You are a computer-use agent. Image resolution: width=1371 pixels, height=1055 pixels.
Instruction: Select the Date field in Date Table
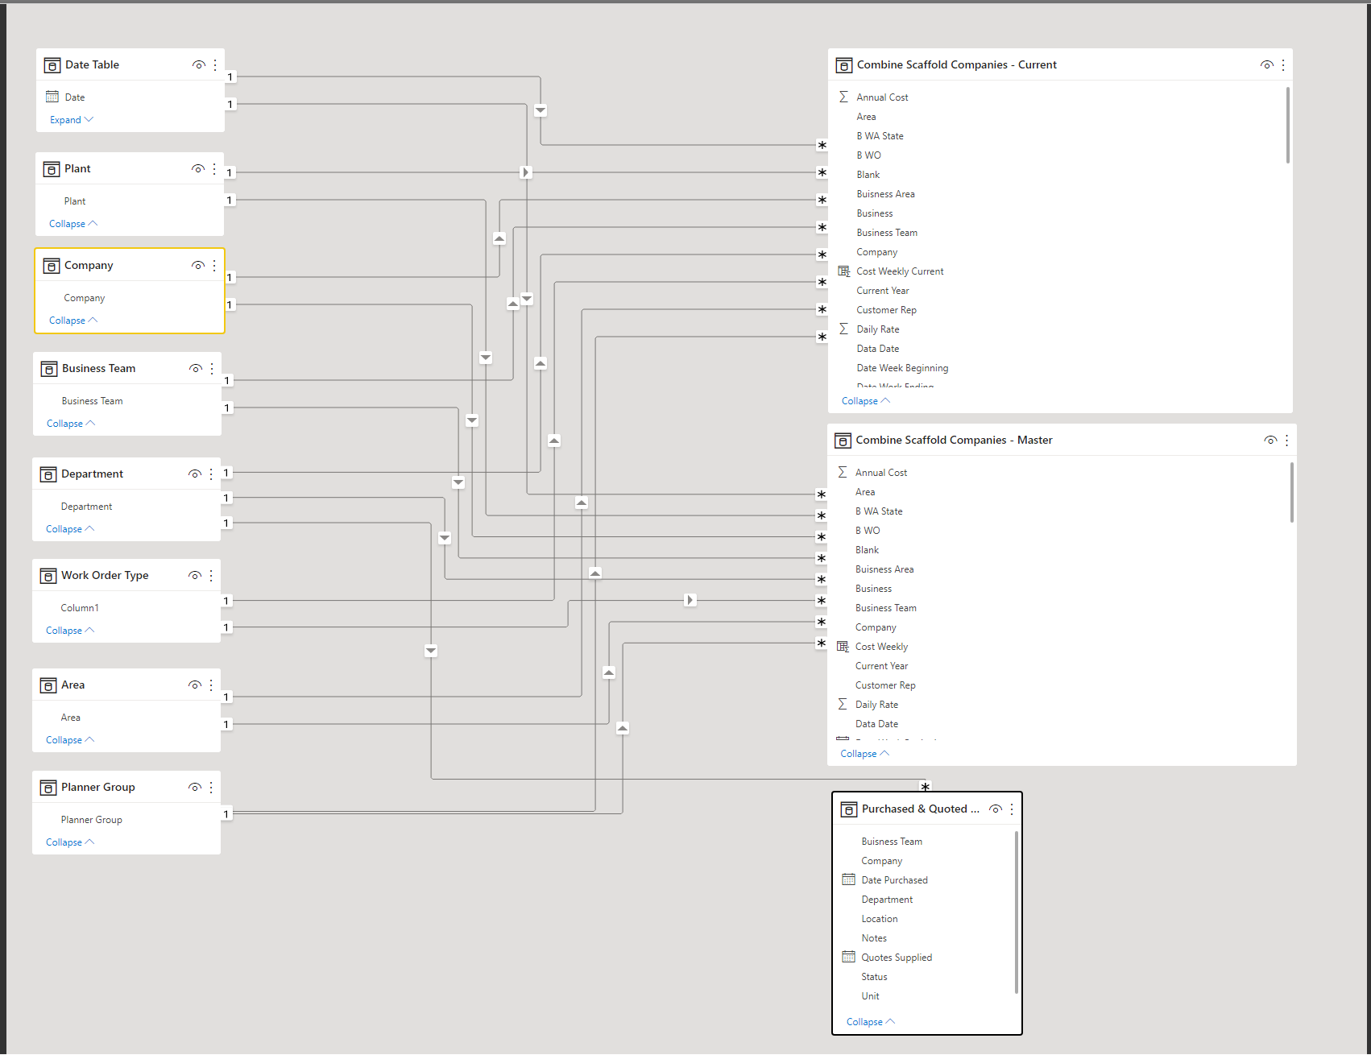75,97
